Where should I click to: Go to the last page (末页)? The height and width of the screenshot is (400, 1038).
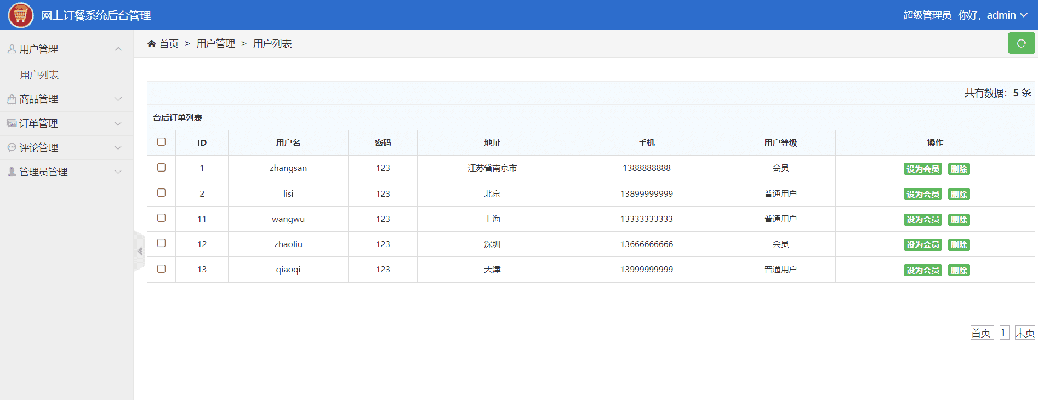click(1024, 333)
